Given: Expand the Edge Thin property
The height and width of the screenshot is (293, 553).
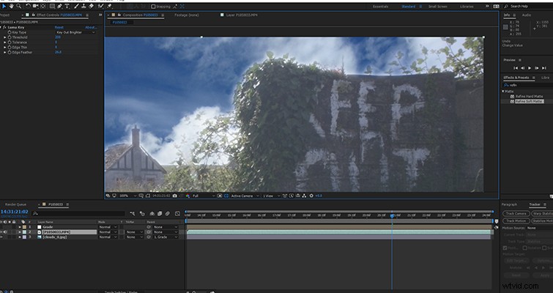Looking at the screenshot, I should [x=5, y=48].
